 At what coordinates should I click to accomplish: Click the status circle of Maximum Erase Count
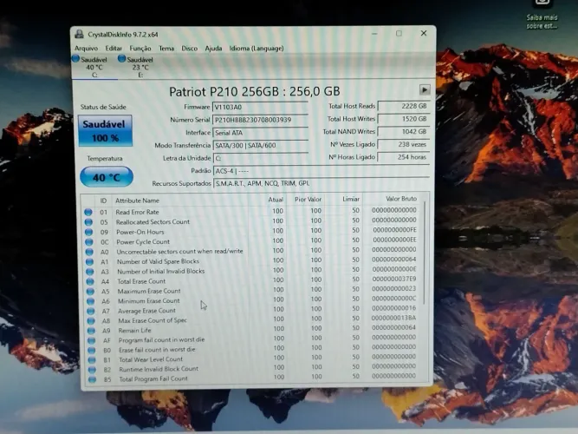click(90, 292)
